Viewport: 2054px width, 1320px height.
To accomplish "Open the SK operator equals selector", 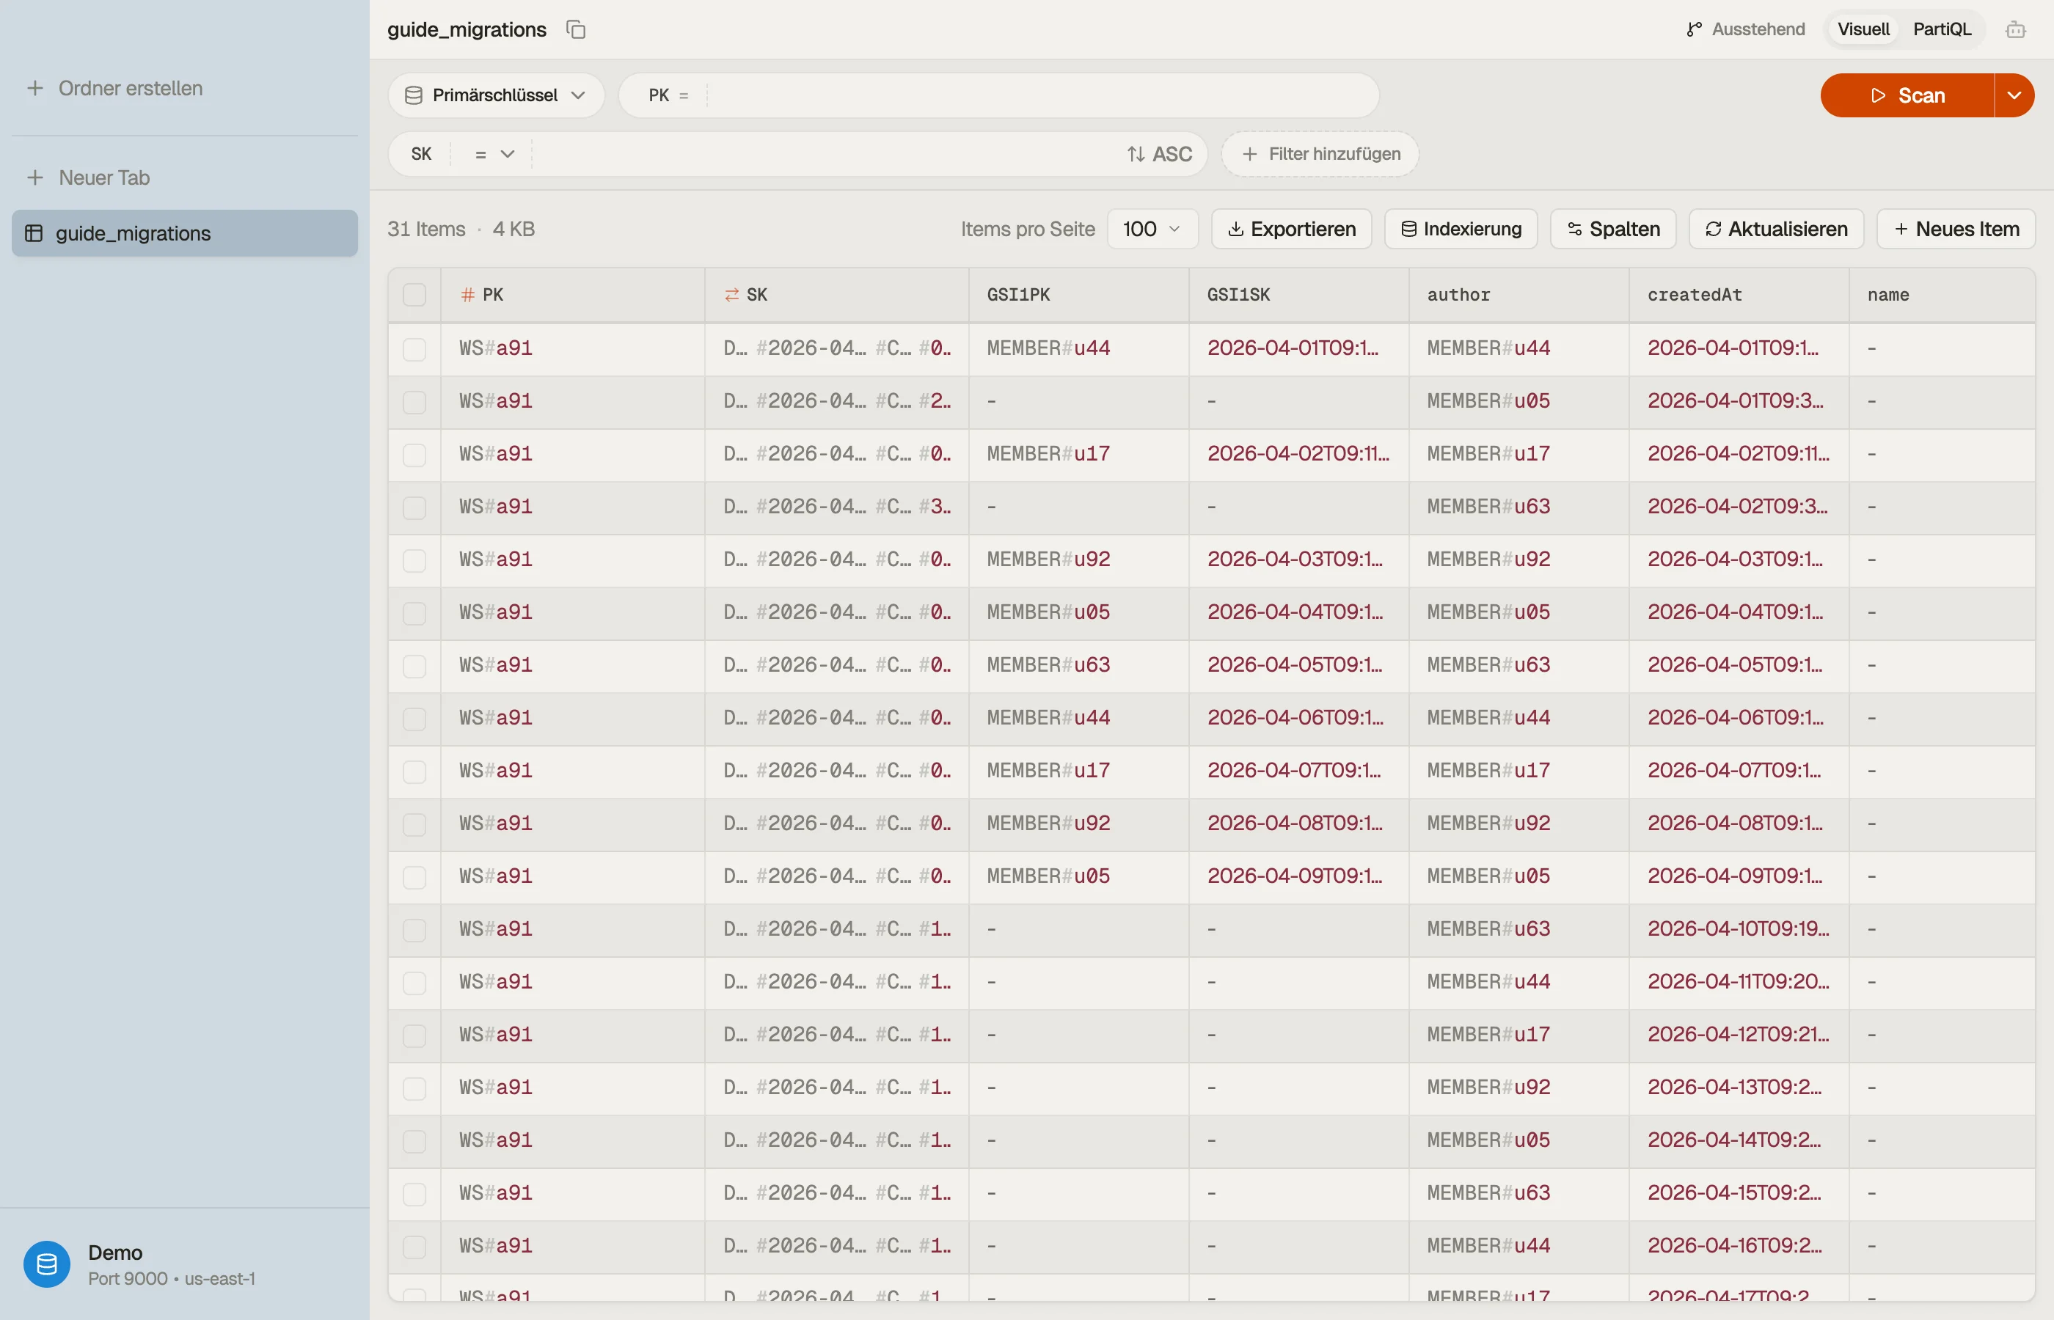I will pos(494,154).
